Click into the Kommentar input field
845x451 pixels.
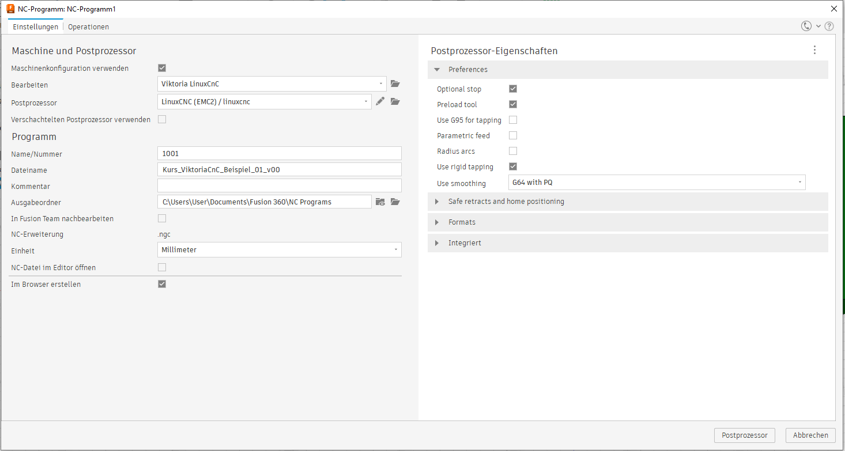pyautogui.click(x=279, y=185)
